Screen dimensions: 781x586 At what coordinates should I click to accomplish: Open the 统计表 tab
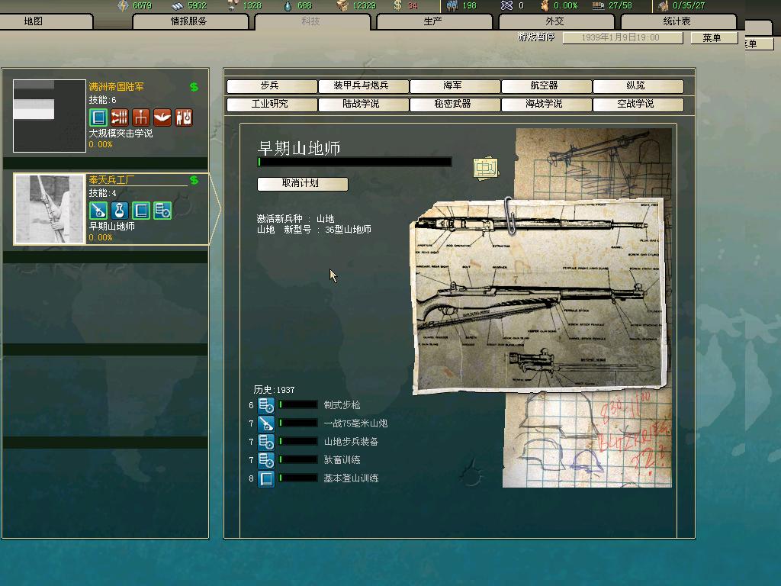point(678,21)
